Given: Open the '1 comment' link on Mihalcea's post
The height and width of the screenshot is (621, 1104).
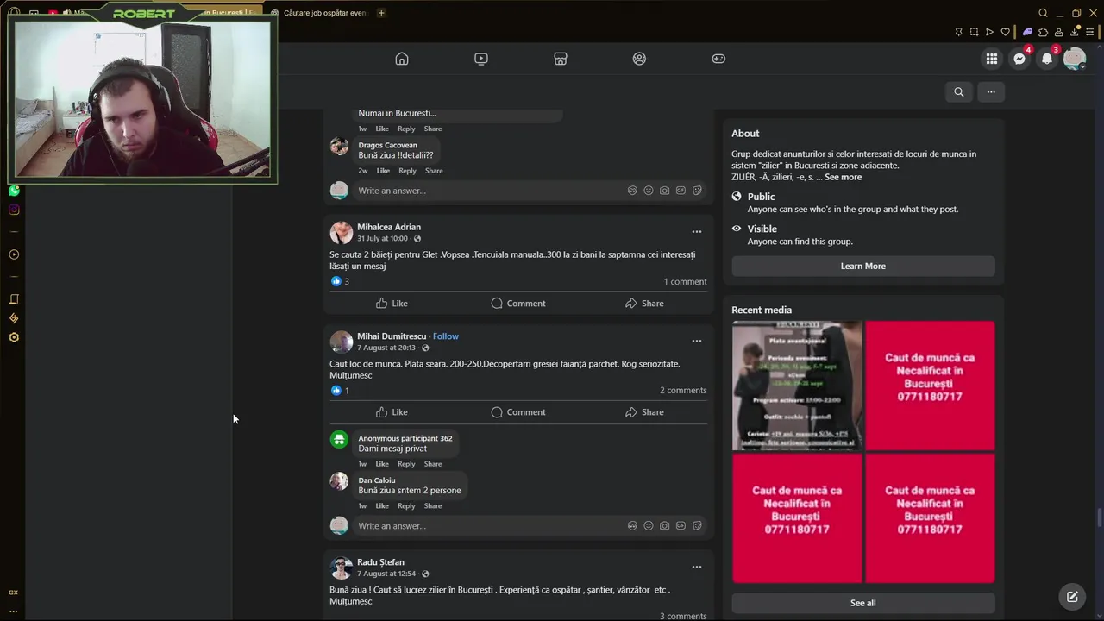Looking at the screenshot, I should [685, 281].
